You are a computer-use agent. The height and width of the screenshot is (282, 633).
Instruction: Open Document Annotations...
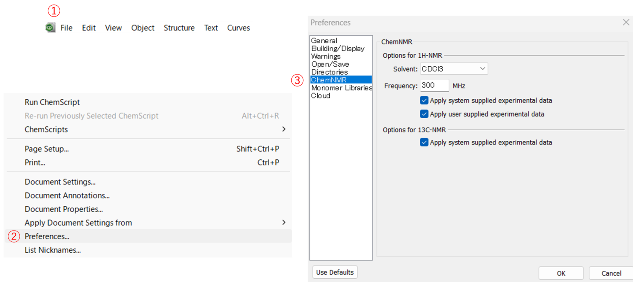click(148, 196)
